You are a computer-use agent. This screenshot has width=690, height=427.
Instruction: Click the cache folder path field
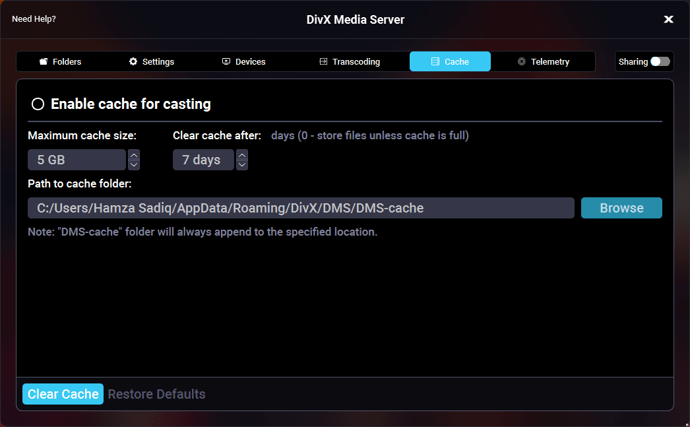(x=301, y=208)
